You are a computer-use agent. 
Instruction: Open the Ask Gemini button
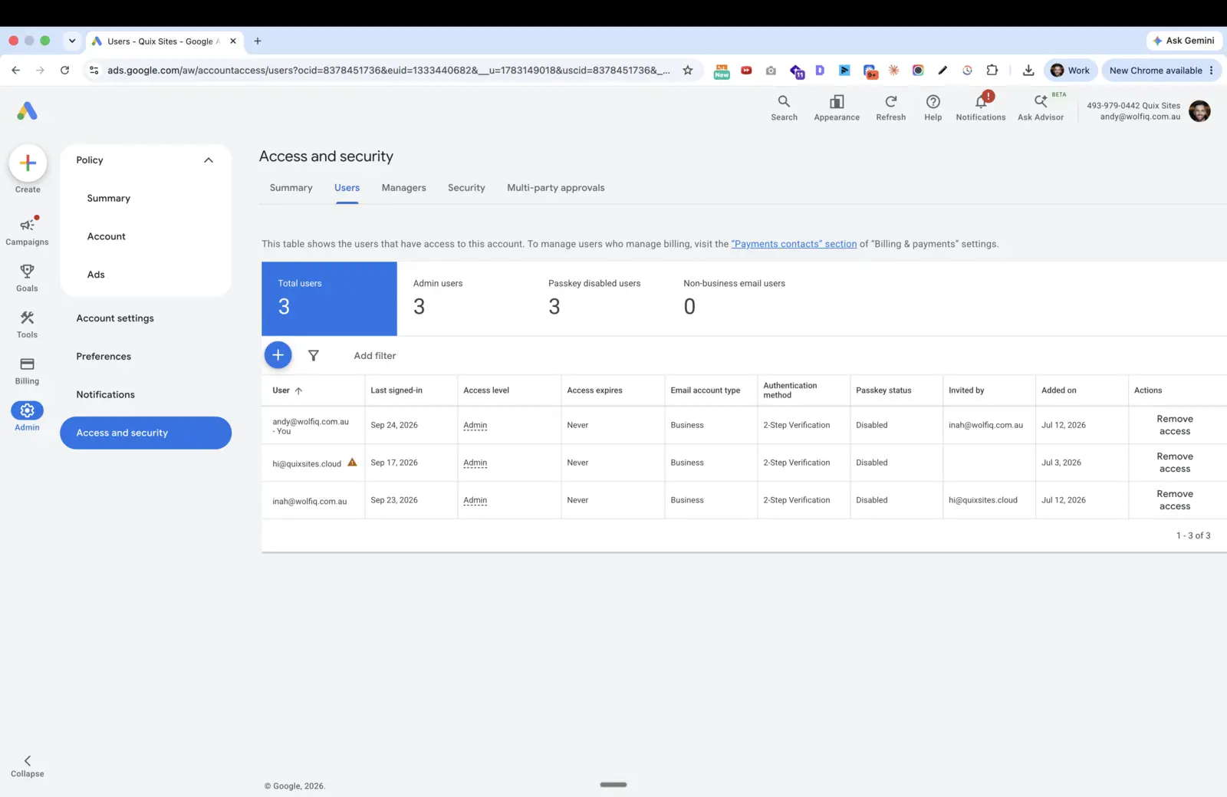point(1183,41)
